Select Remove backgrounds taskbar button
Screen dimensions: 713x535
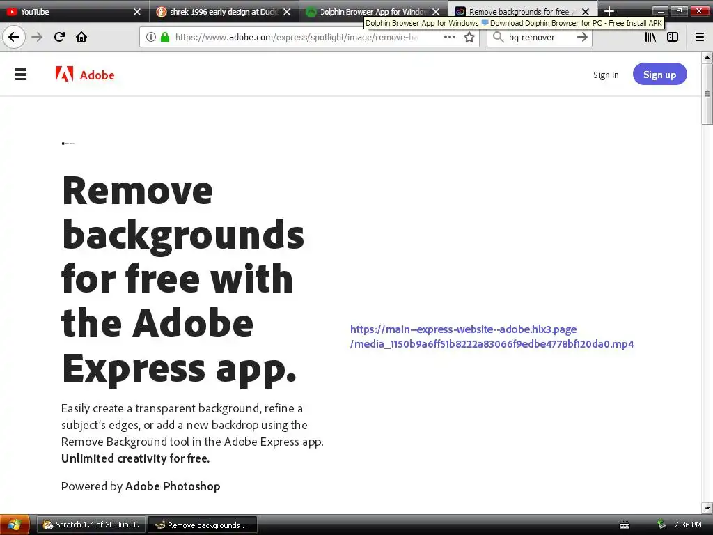pyautogui.click(x=203, y=525)
